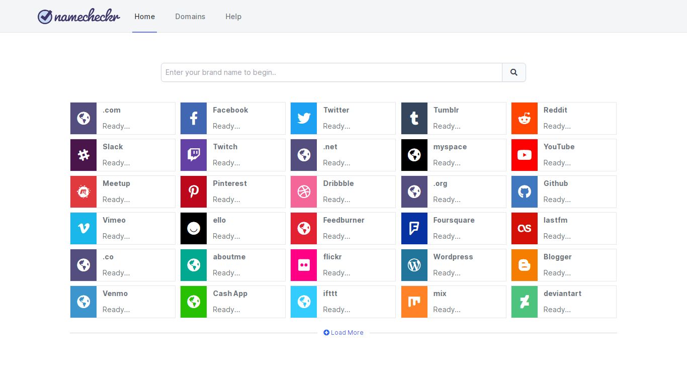687x386 pixels.
Task: Click the Meetup icon
Action: coord(83,192)
